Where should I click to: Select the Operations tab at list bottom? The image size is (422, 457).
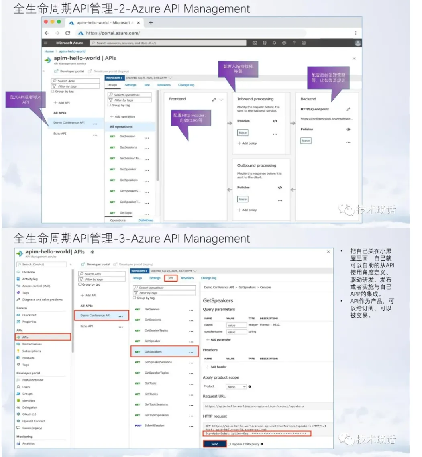[118, 220]
